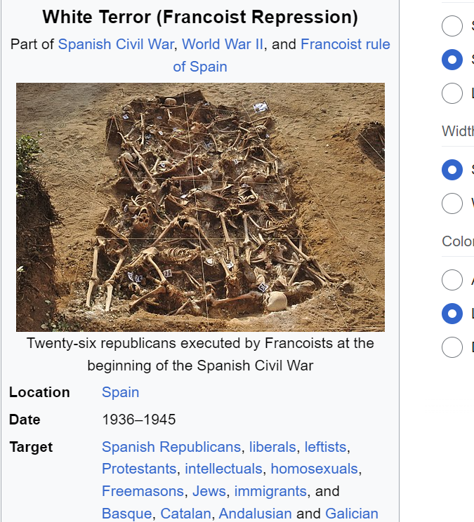The height and width of the screenshot is (522, 474).
Task: Follow the intellectuals link
Action: (224, 469)
